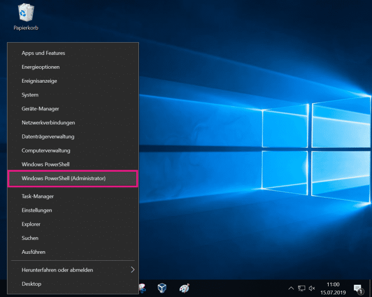Open the notification center icon
Image resolution: width=372 pixels, height=297 pixels.
click(358, 288)
